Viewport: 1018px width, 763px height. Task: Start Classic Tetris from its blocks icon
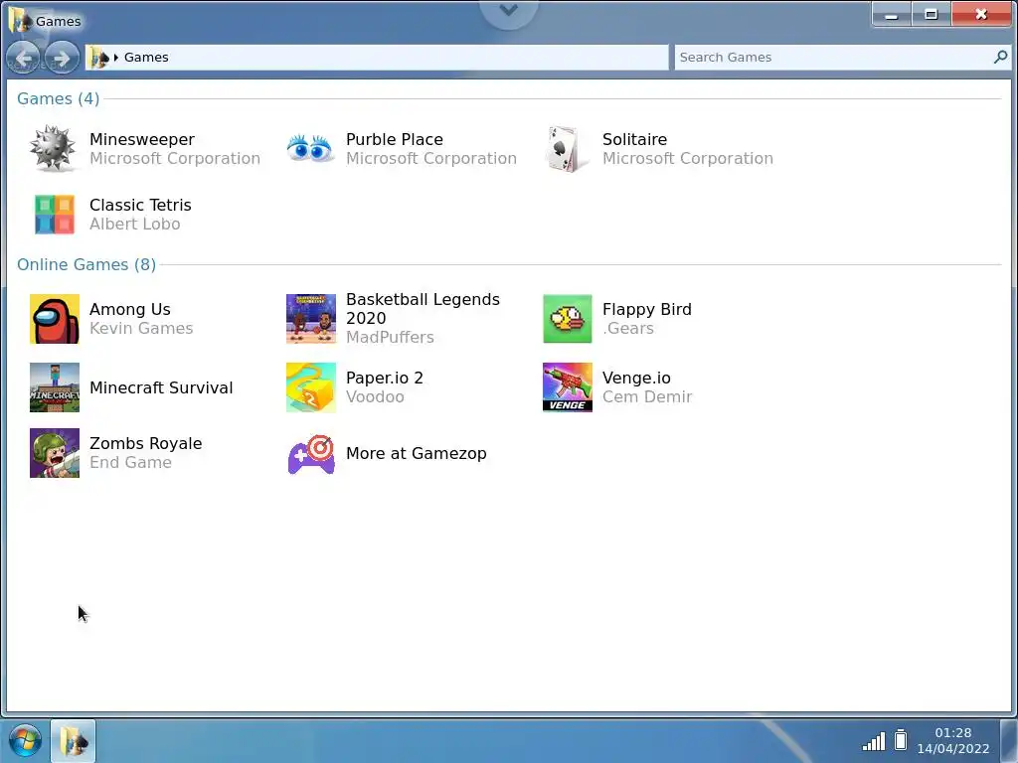pyautogui.click(x=55, y=215)
